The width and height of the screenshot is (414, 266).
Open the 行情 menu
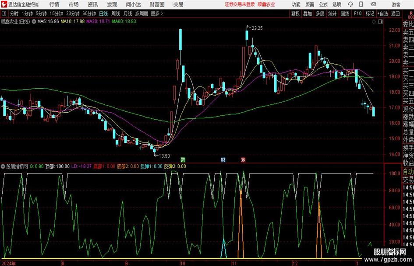[54, 4]
